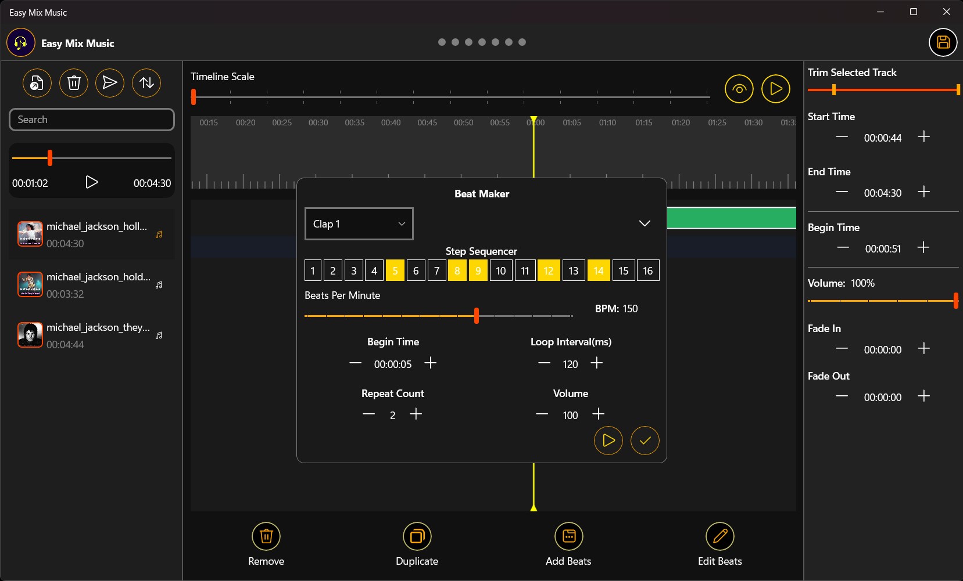Click the Duplicate icon in the bottom bar

[417, 543]
